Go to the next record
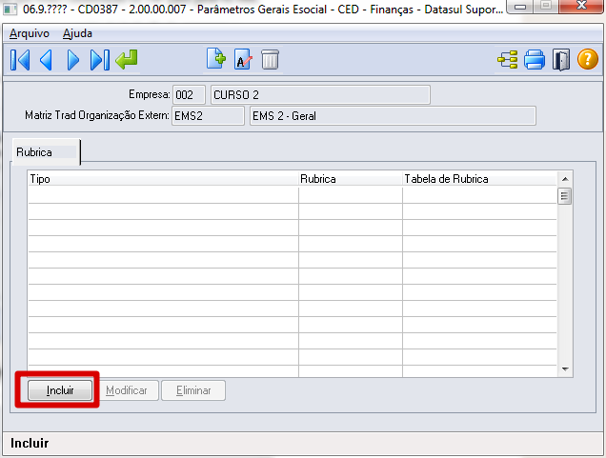Viewport: 606px width, 458px height. click(72, 60)
